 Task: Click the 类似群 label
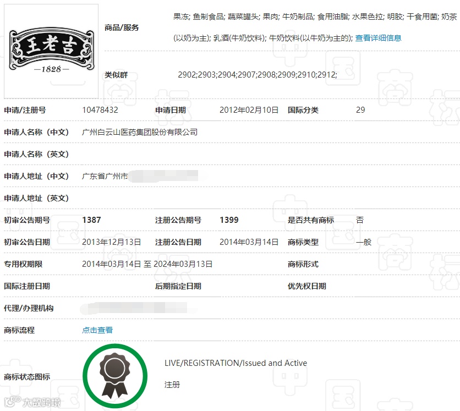coord(116,75)
